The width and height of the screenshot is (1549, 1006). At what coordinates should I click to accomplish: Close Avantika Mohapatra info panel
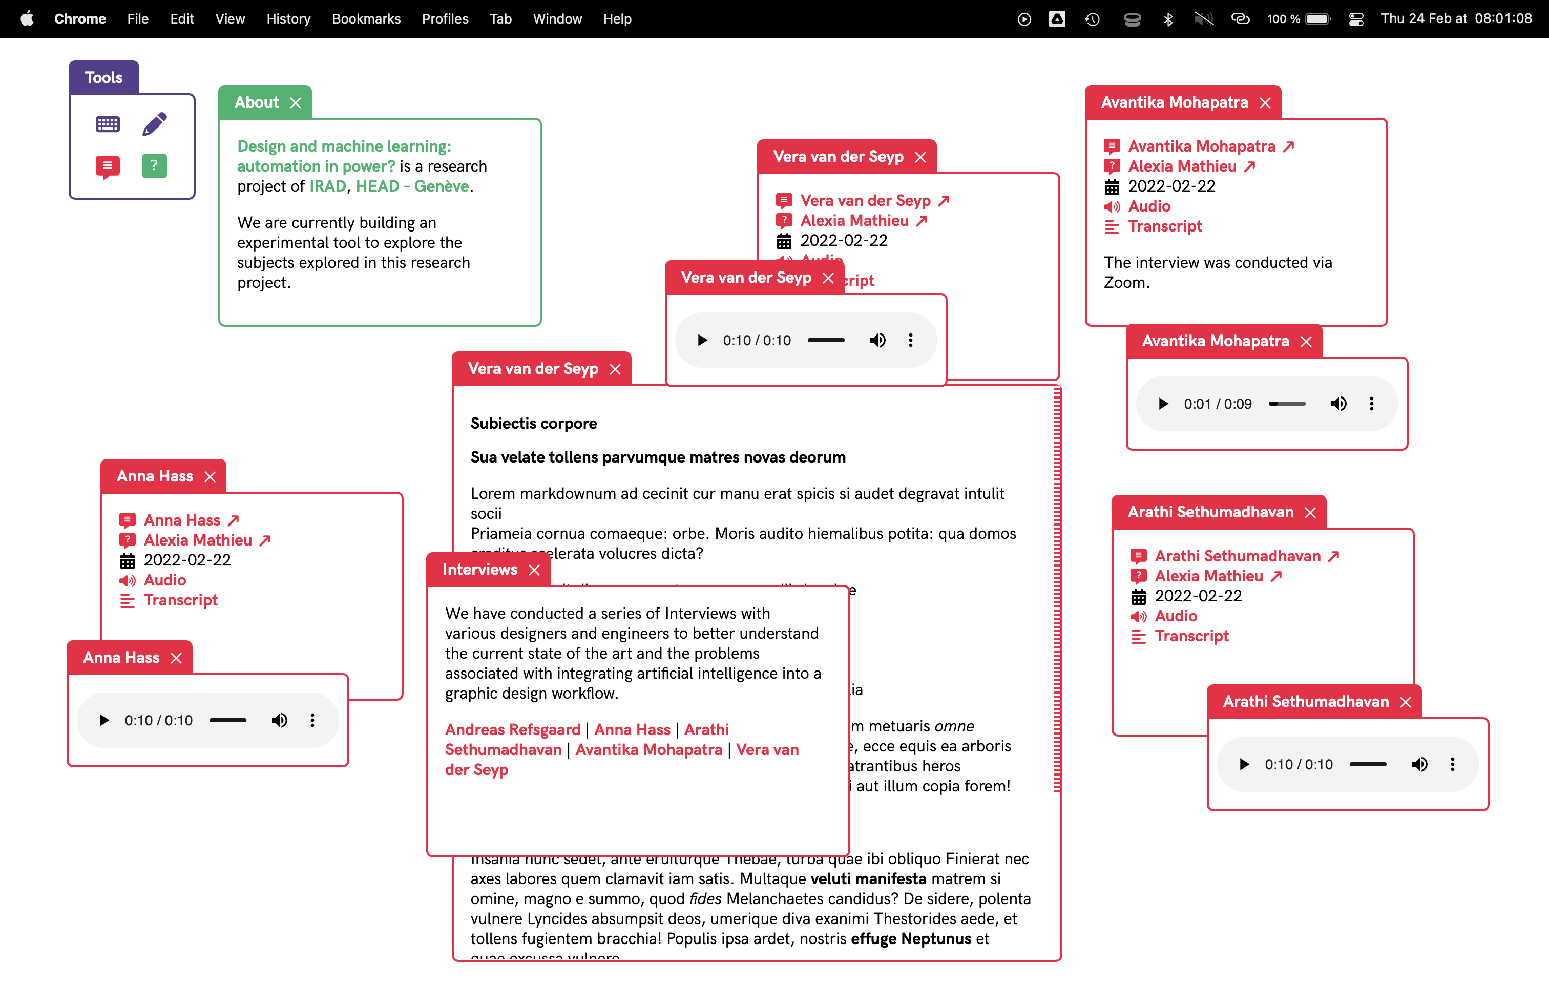[1265, 103]
